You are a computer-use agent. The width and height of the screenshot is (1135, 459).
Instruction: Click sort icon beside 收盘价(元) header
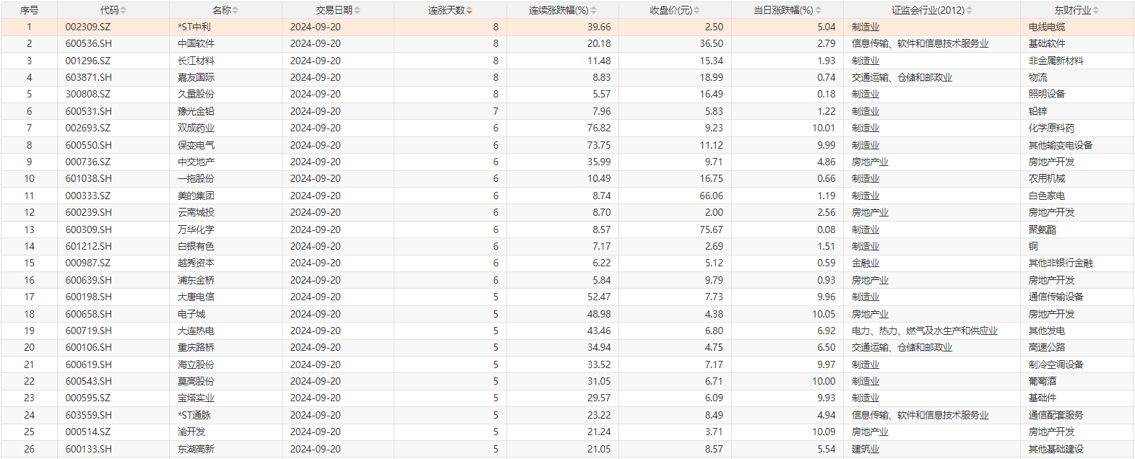(697, 10)
